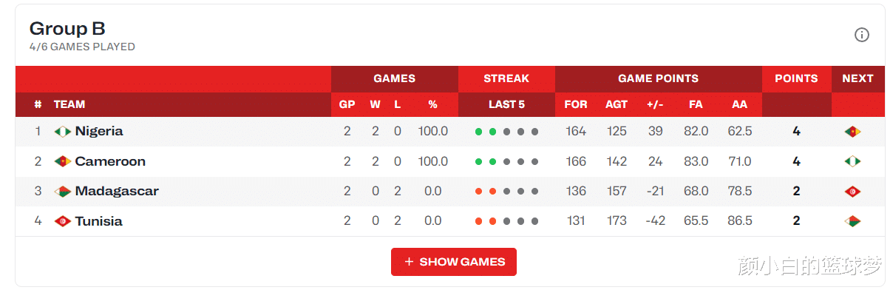Select the POINTS column header
893x290 pixels.
tap(796, 78)
